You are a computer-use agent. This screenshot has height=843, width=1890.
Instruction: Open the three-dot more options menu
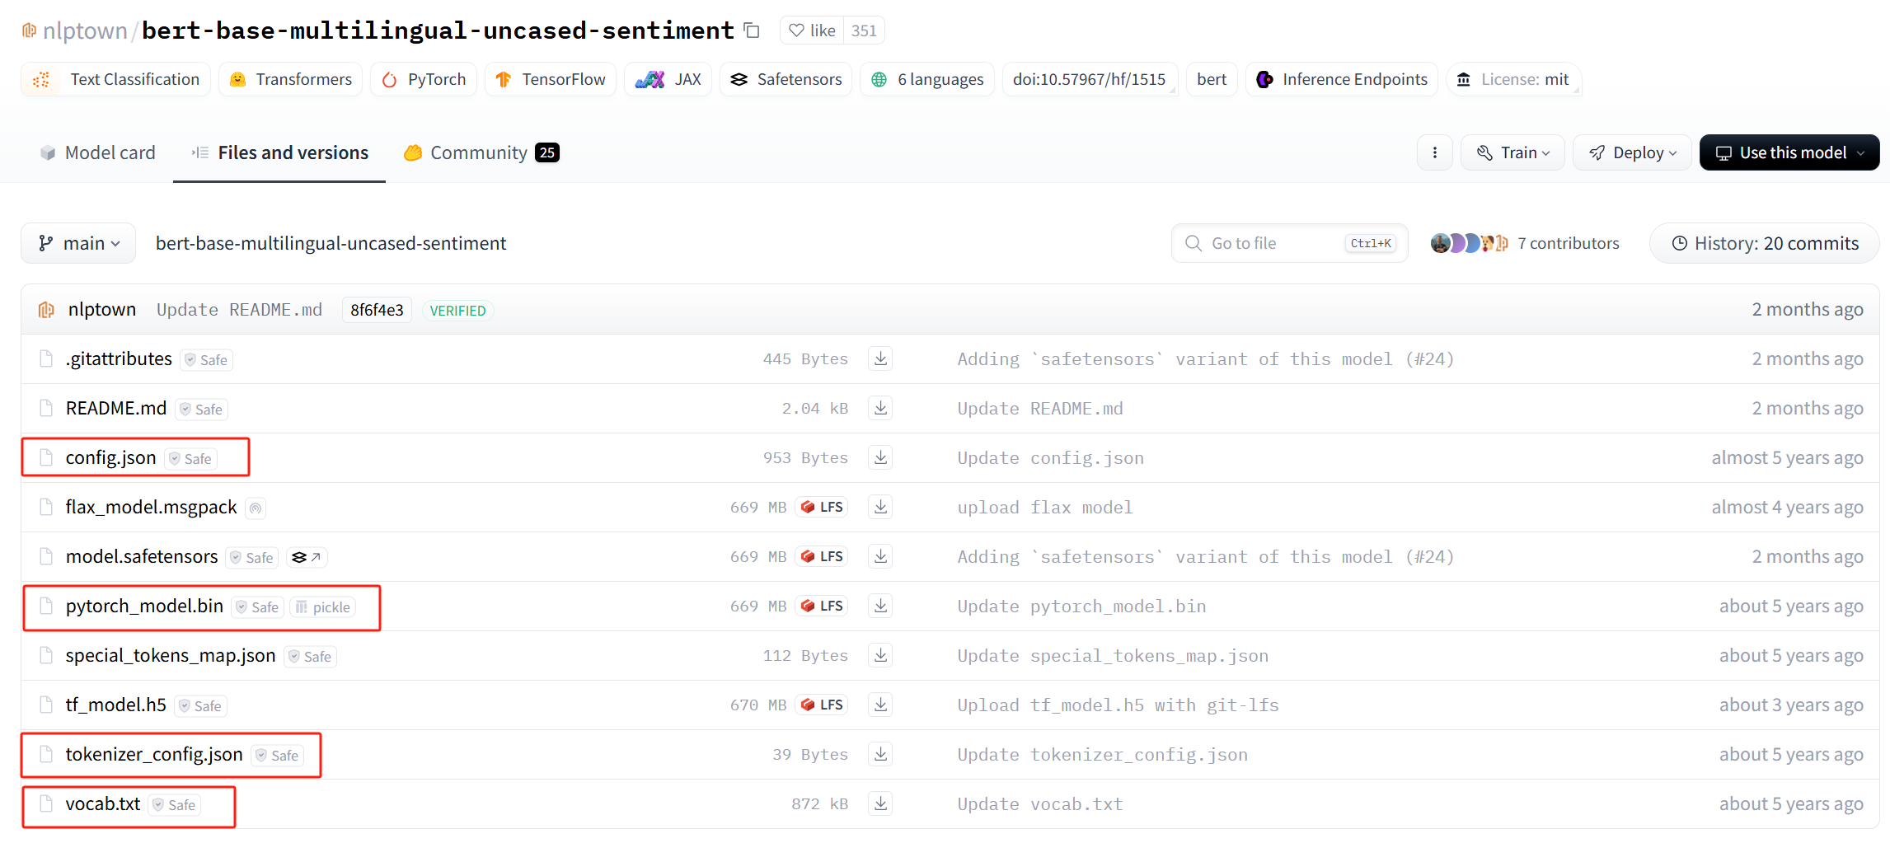(1434, 152)
